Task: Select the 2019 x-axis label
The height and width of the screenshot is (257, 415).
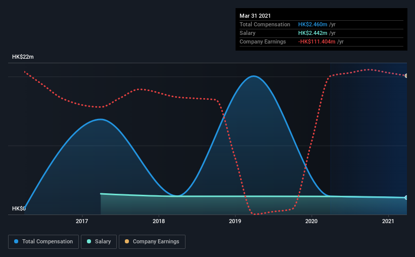Action: pyautogui.click(x=235, y=221)
